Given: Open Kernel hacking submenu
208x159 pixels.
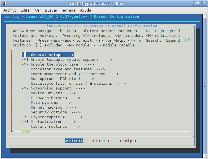Looking at the screenshot, I should [53, 108].
